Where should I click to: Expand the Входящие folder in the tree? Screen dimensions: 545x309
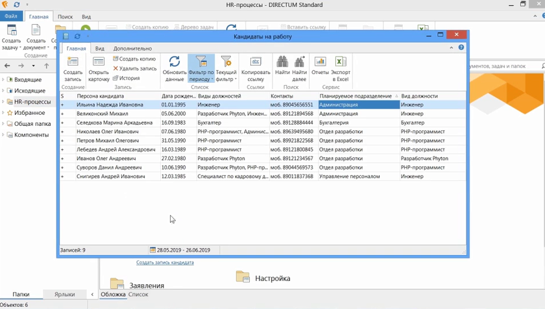(3, 80)
